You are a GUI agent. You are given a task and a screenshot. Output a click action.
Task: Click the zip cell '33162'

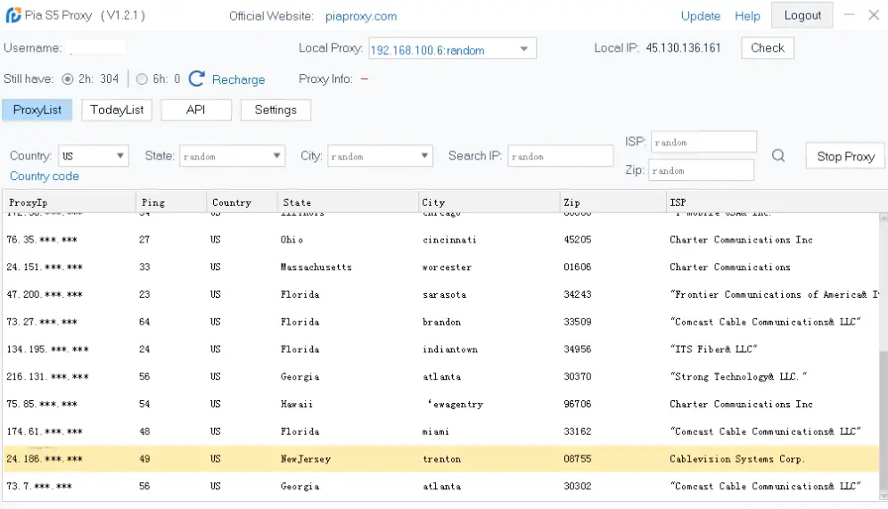tap(577, 431)
